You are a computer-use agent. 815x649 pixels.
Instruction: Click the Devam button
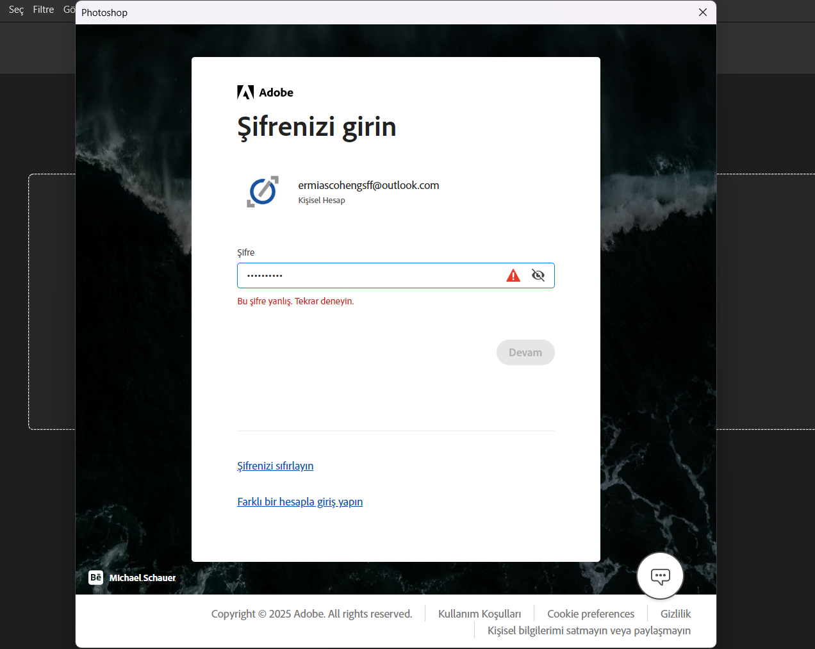pyautogui.click(x=525, y=352)
